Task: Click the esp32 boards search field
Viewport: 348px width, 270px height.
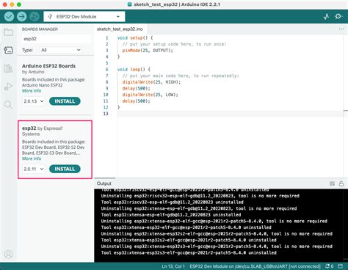Action: point(57,39)
